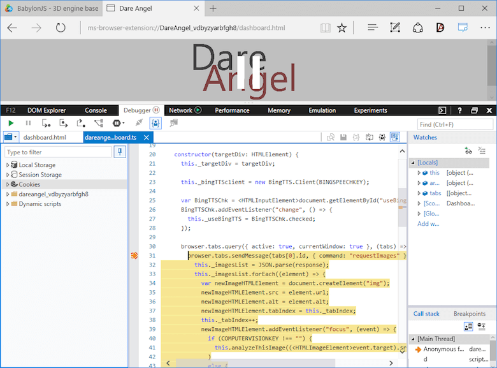The height and width of the screenshot is (368, 497).
Task: Switch to the Breakpoints panel
Action: pos(469,314)
